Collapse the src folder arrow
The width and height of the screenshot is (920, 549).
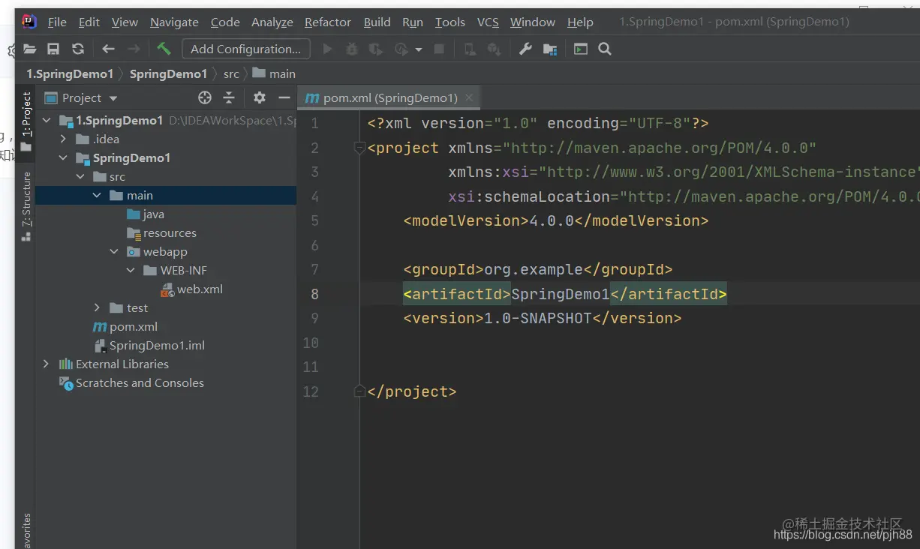click(80, 176)
